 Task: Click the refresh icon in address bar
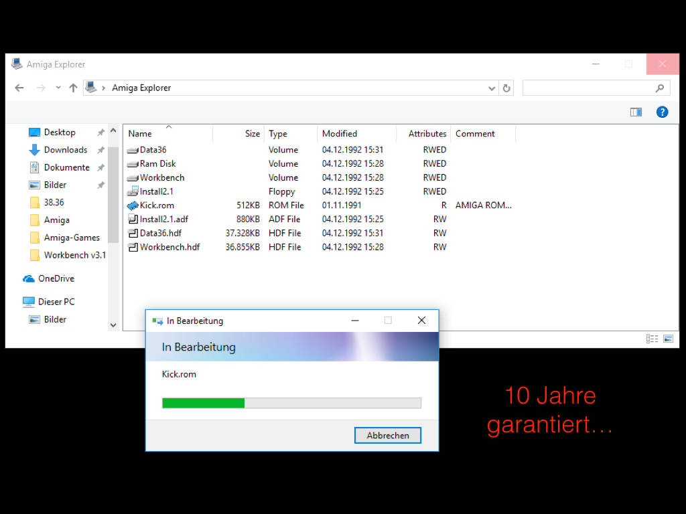tap(506, 88)
